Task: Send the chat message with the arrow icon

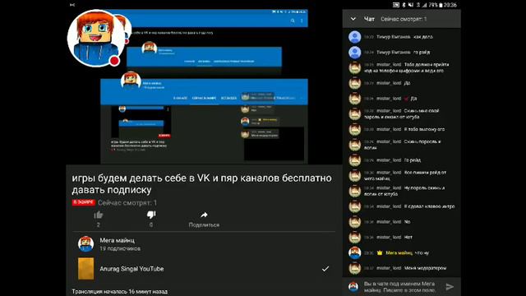Action: click(x=450, y=287)
